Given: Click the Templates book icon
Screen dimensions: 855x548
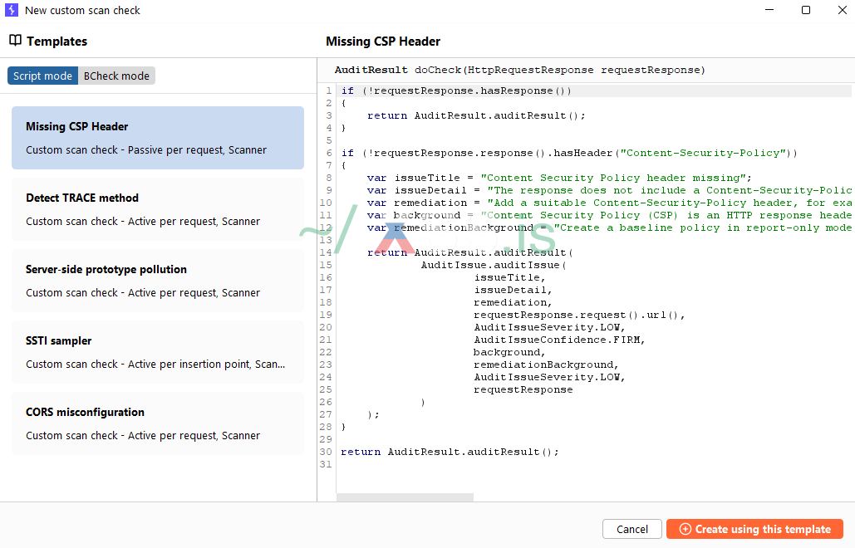Looking at the screenshot, I should pos(15,41).
